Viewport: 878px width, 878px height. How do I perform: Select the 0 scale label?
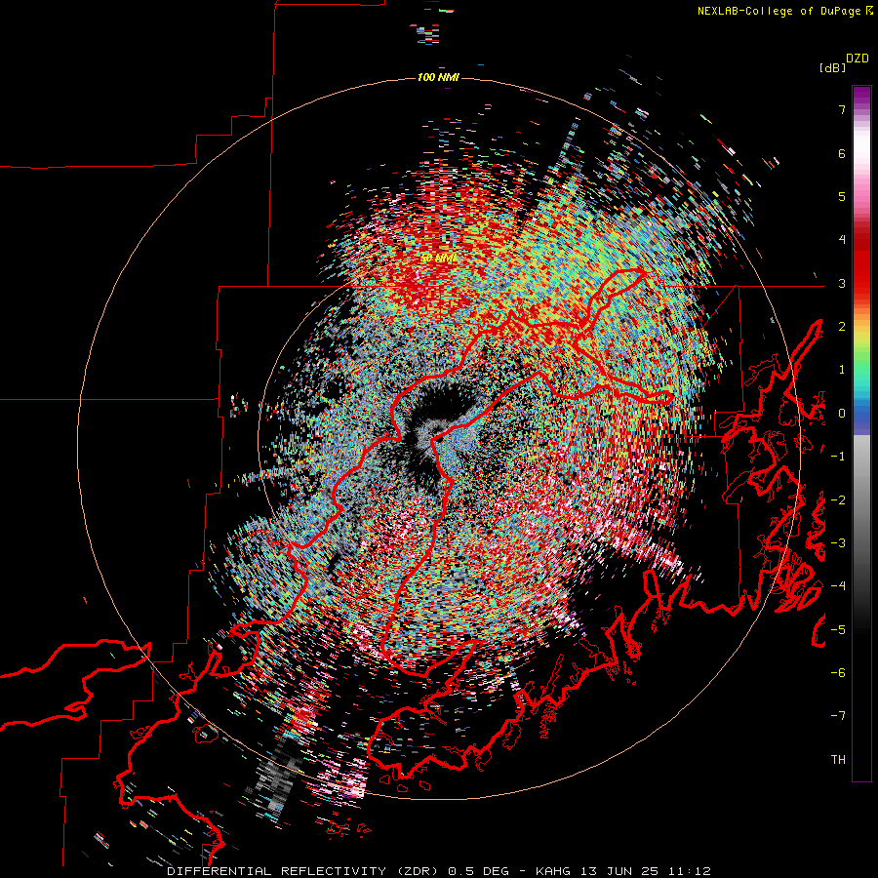click(842, 414)
